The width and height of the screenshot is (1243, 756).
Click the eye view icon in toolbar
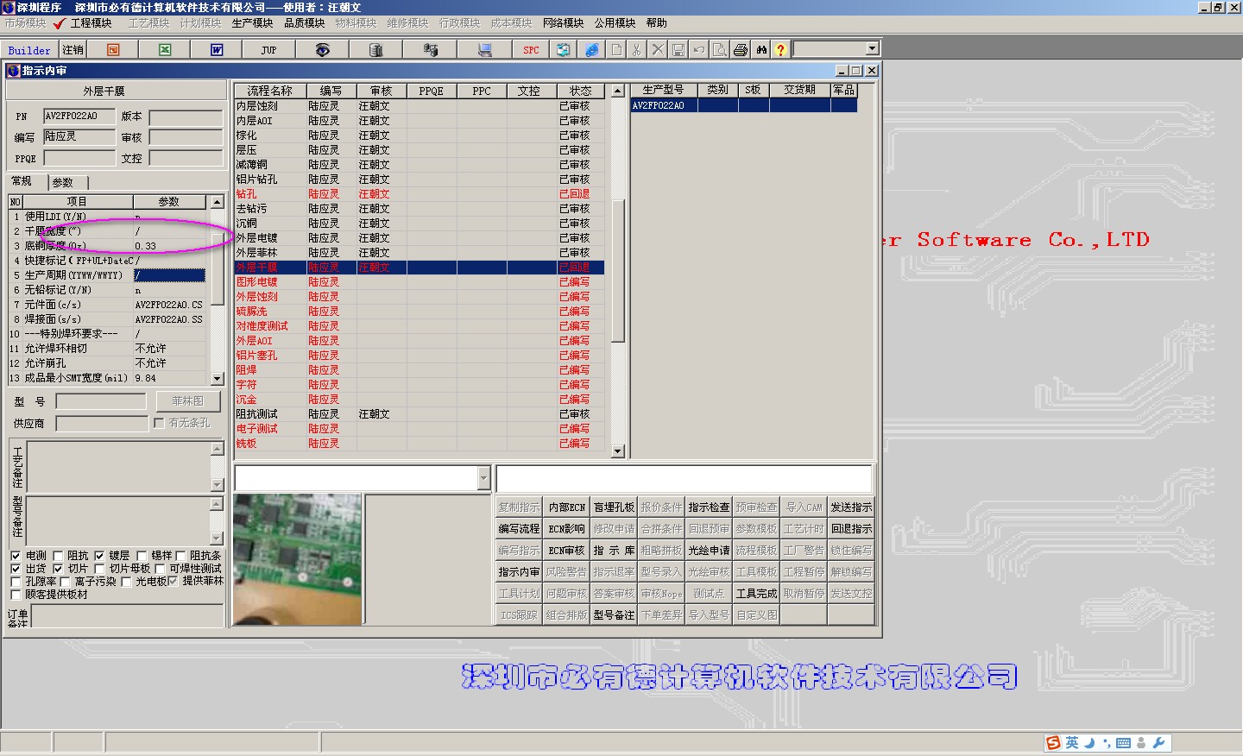322,50
